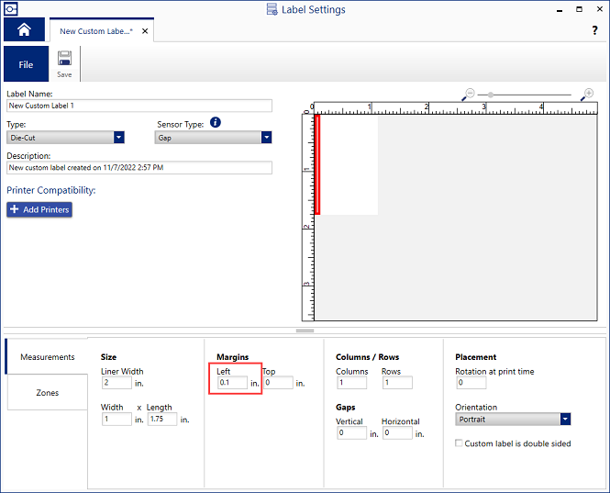Adjust the preview zoom slider handle
The width and height of the screenshot is (610, 493).
(491, 95)
